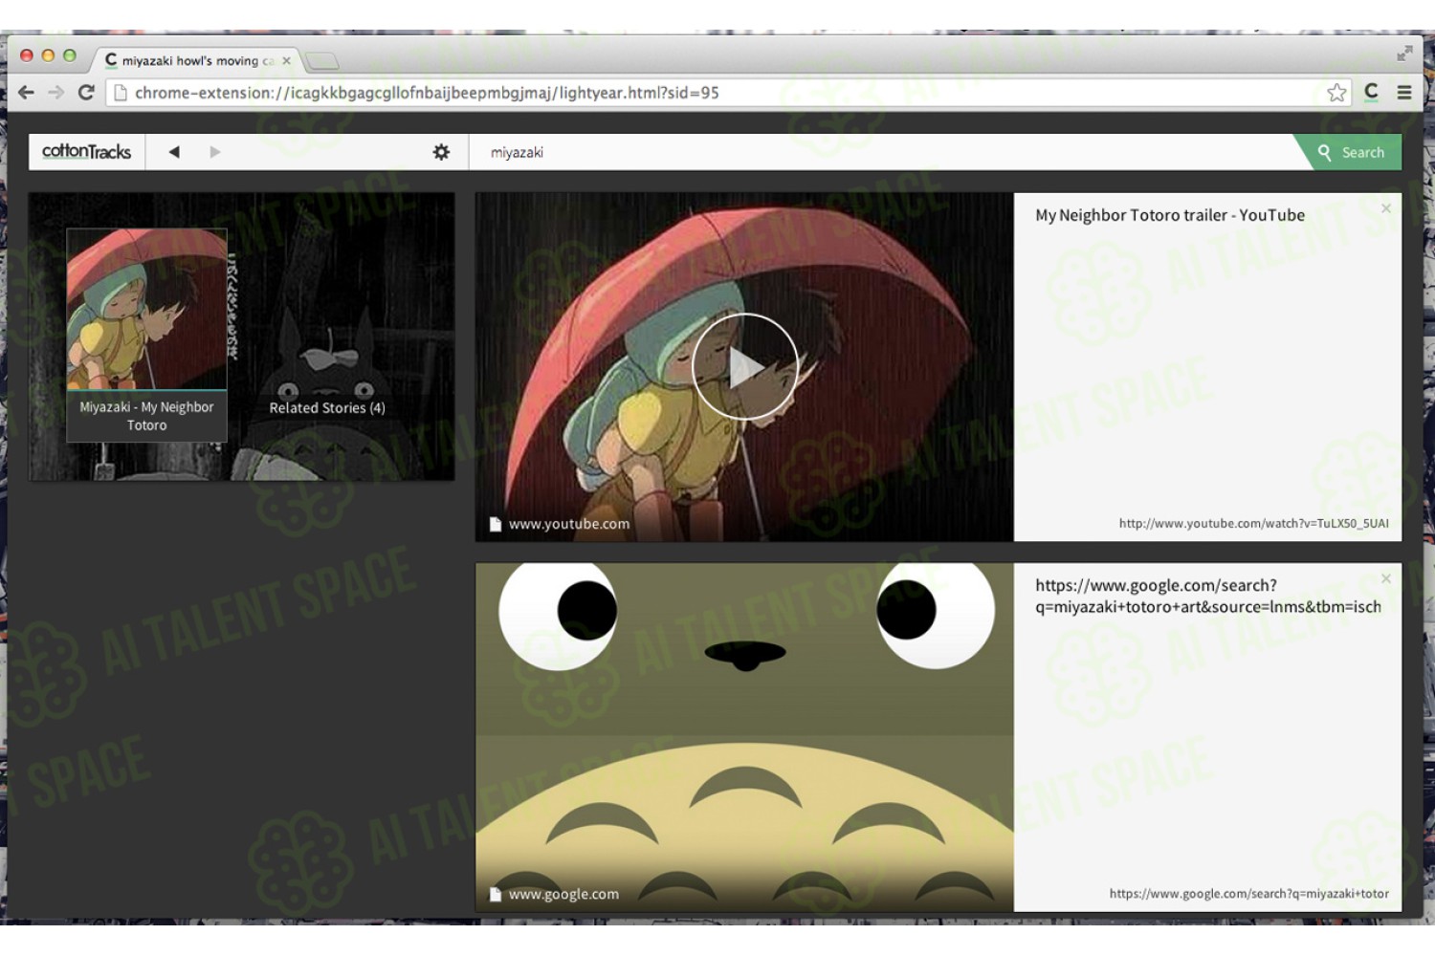Screen dimensions: 1435x956
Task: Open the youtube.com/watch URL link
Action: click(1253, 523)
